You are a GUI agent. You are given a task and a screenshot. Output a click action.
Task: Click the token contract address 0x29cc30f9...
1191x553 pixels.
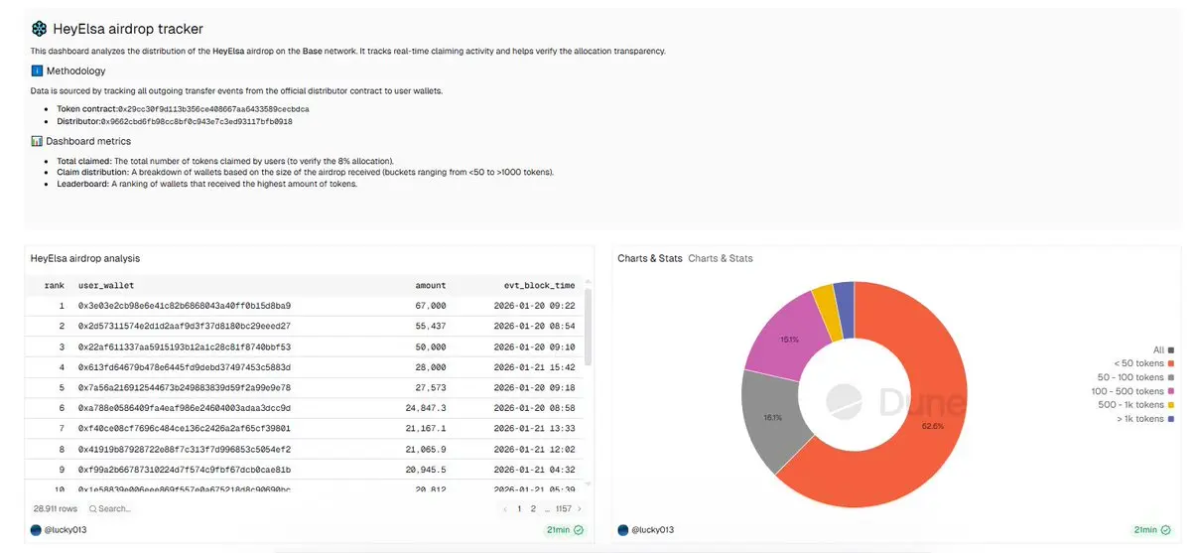(213, 108)
